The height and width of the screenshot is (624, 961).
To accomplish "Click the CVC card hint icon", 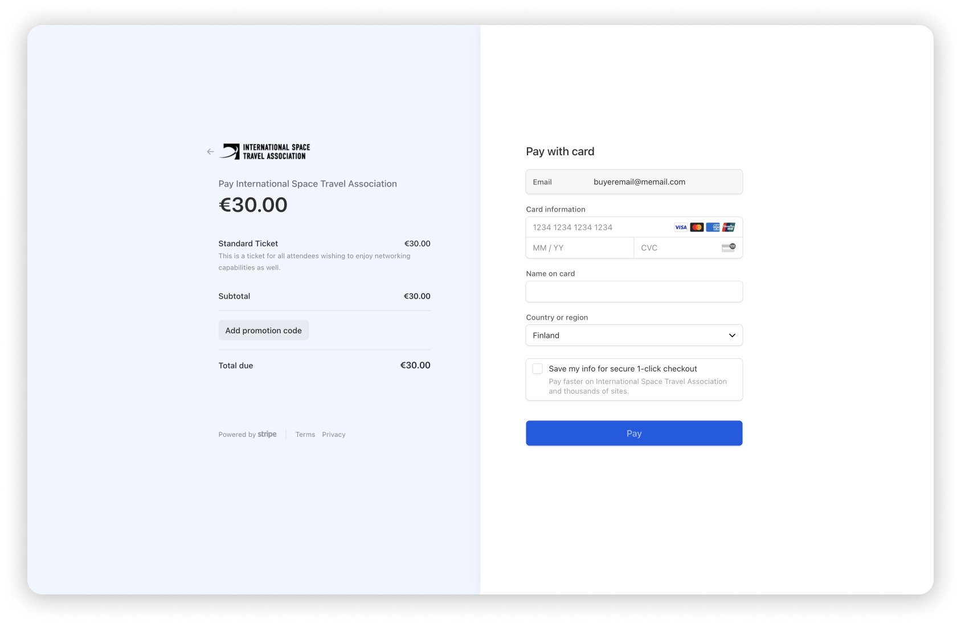I will pyautogui.click(x=729, y=247).
